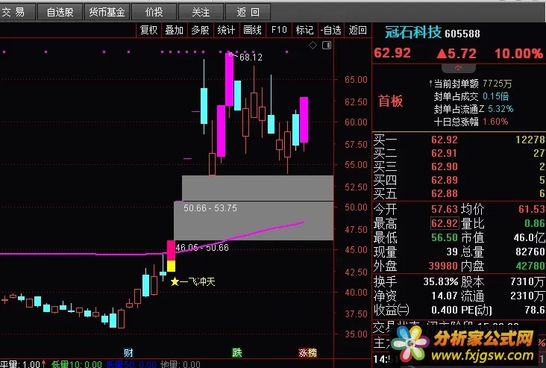Click the 跌 marker under chart
This screenshot has height=368, width=546.
(x=236, y=352)
